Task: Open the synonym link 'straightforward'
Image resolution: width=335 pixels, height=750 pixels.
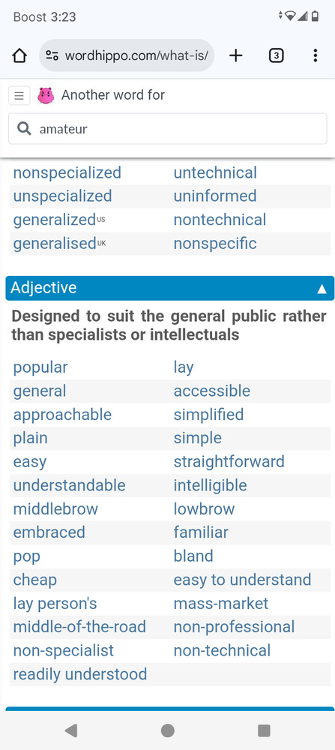Action: click(229, 461)
